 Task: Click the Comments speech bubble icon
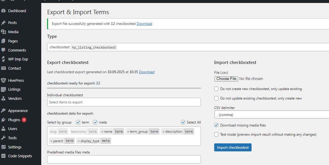pyautogui.click(x=4, y=50)
